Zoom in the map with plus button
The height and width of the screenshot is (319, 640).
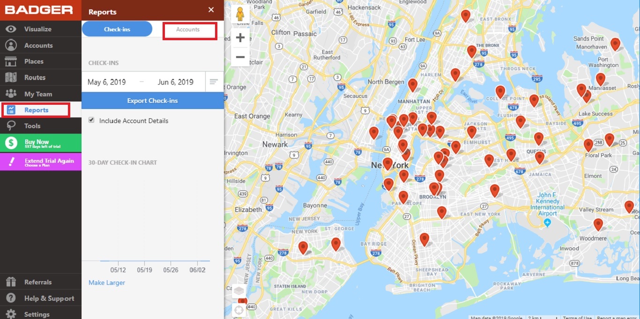(x=240, y=38)
